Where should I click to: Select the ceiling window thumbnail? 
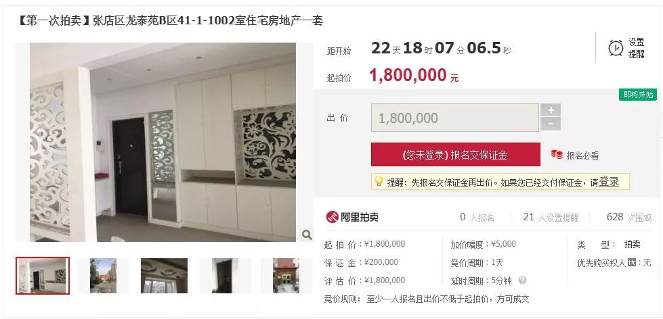tap(164, 276)
